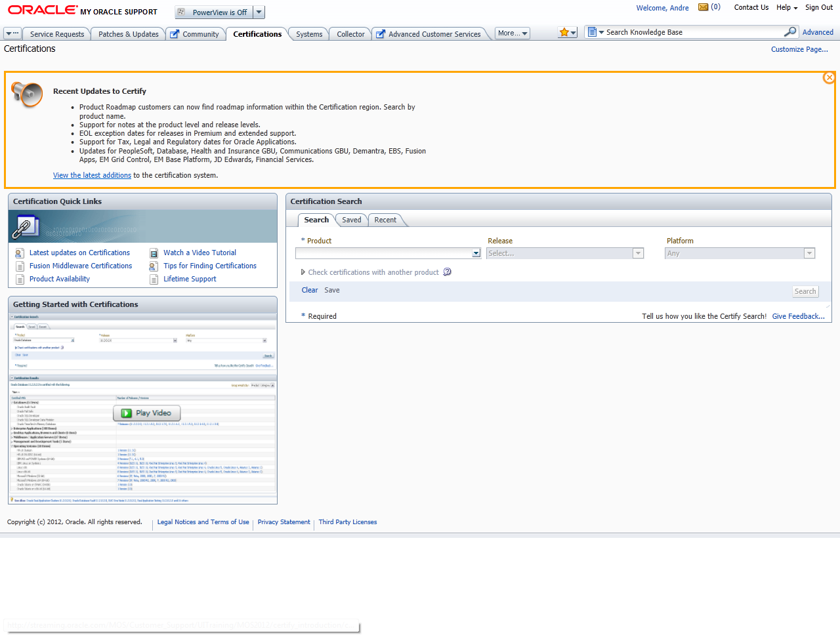The width and height of the screenshot is (840, 635).
Task: Click the icon beside Latest updates on Certifications
Action: tap(20, 253)
